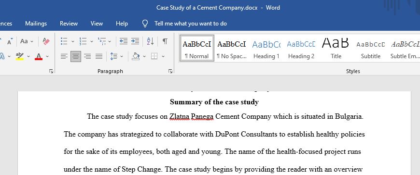
Task: Toggle Show/Hide paragraph marks
Action: tap(165, 41)
